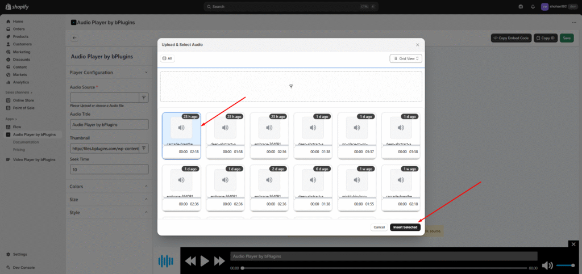The height and width of the screenshot is (274, 582).
Task: Click the Cancel button in dialog
Action: click(379, 227)
